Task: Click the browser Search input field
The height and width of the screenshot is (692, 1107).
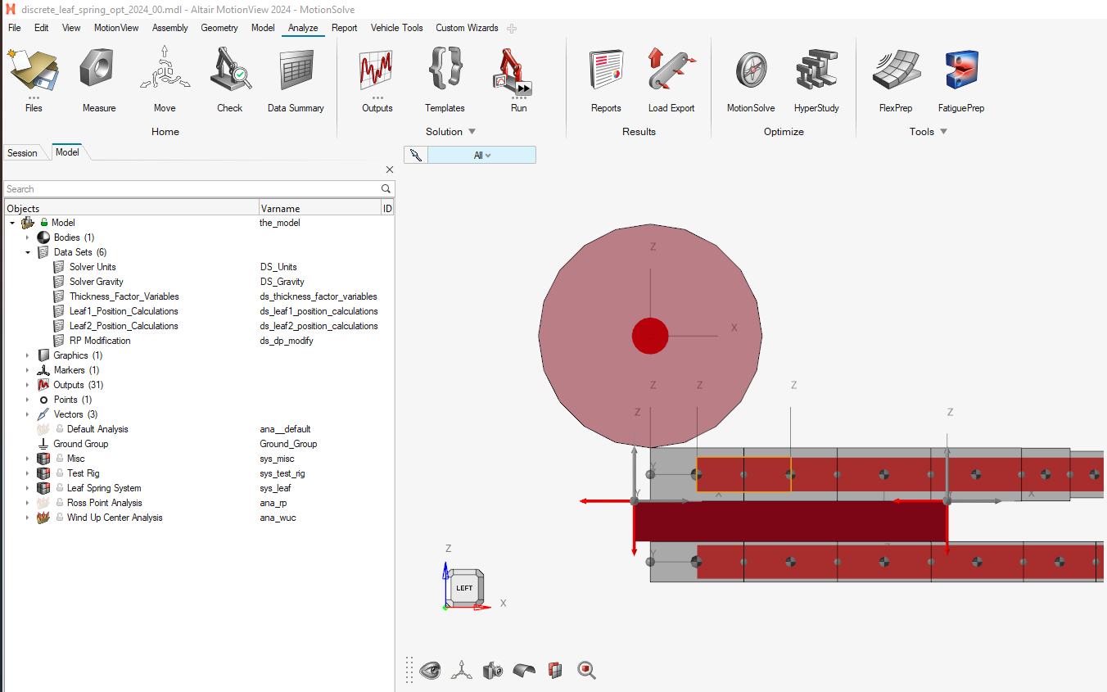Action: pyautogui.click(x=192, y=188)
